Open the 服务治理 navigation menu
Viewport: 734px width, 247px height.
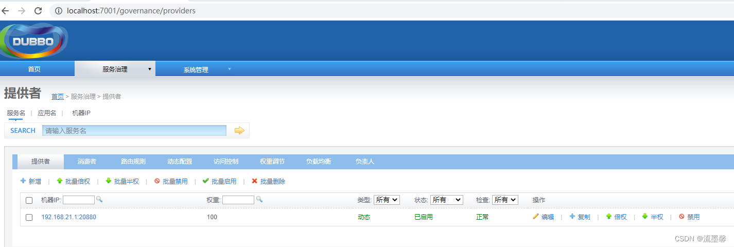coord(115,69)
